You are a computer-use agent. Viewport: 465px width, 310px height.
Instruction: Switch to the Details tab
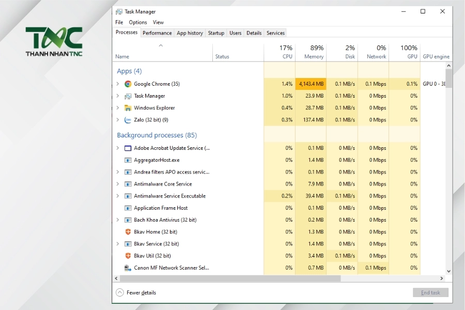click(x=254, y=33)
